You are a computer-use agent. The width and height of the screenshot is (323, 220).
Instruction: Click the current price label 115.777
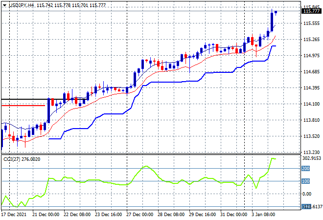(x=311, y=11)
